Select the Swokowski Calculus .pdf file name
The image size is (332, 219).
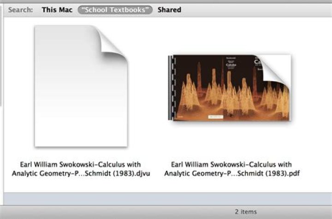(232, 169)
